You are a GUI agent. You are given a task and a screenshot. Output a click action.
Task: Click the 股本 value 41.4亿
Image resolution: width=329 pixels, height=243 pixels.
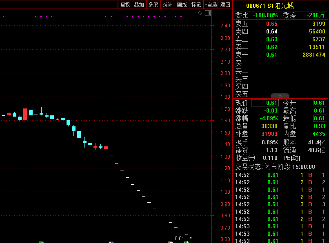tap(317, 142)
